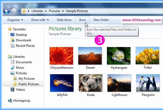Select the Desert thumbnail
Viewport: 163px width, 110px height.
[x=90, y=56]
